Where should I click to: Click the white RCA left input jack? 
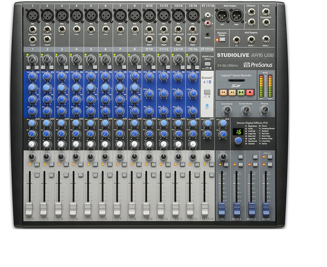207,15
